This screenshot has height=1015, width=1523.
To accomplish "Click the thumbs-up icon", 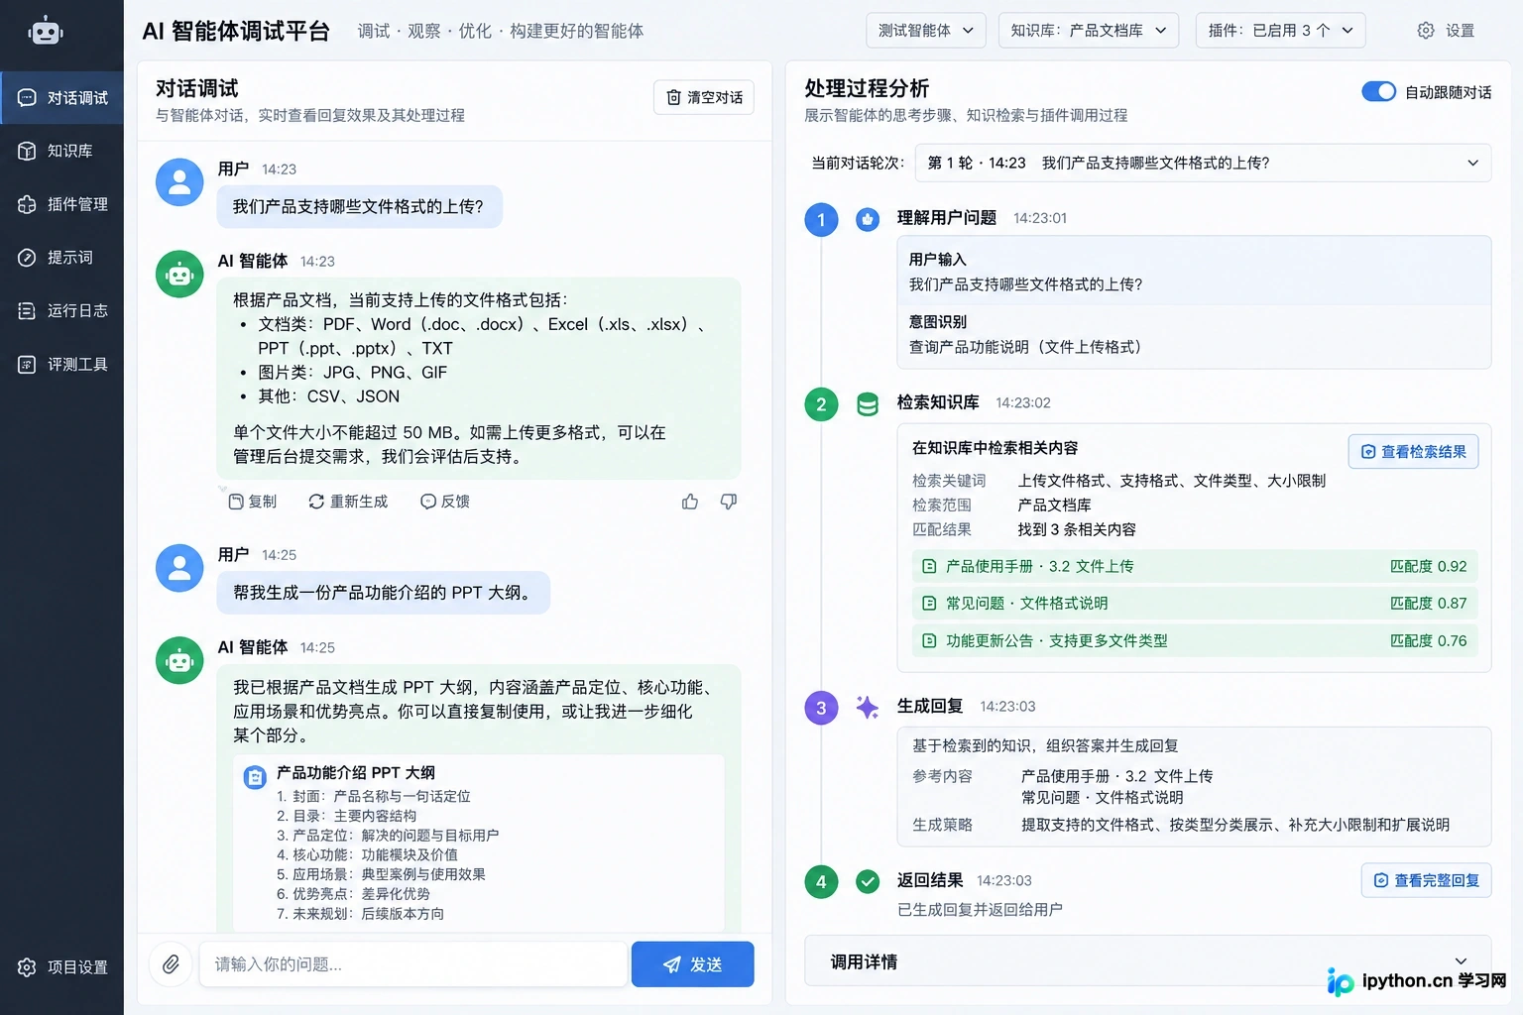I will pos(690,502).
